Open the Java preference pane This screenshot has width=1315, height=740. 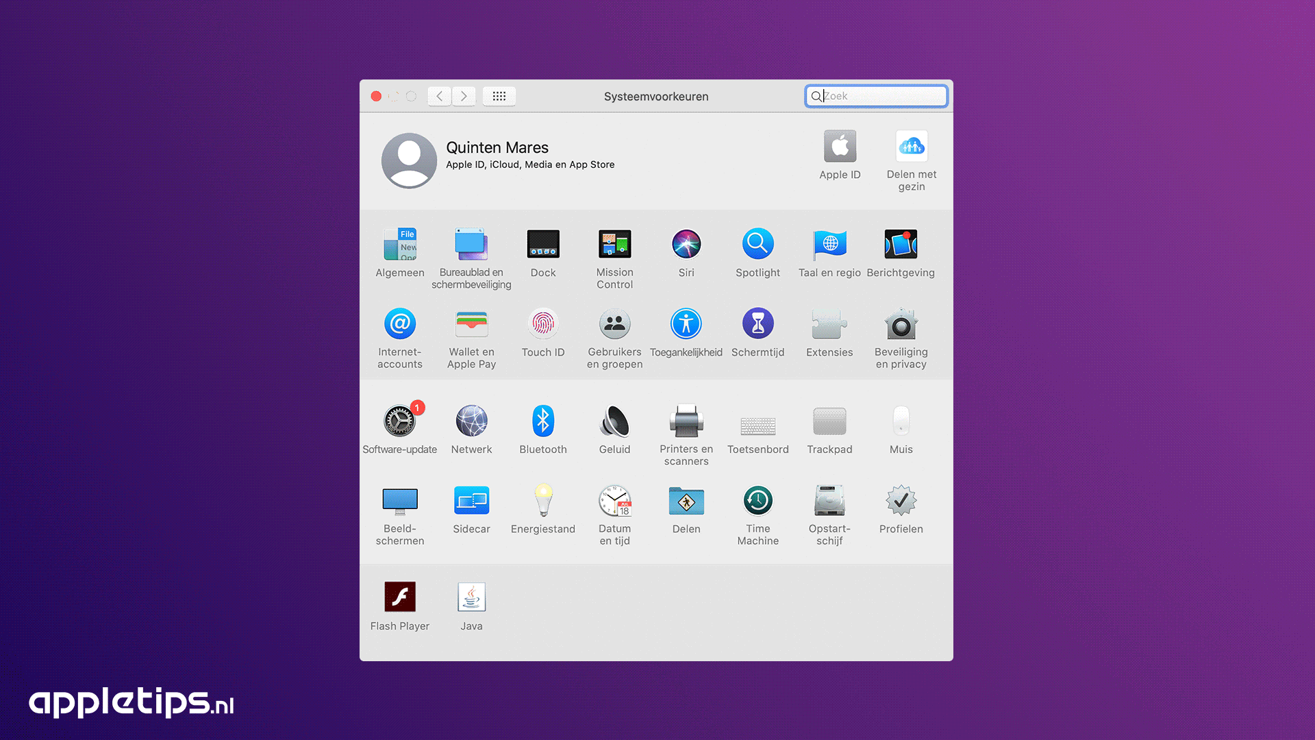click(x=471, y=597)
